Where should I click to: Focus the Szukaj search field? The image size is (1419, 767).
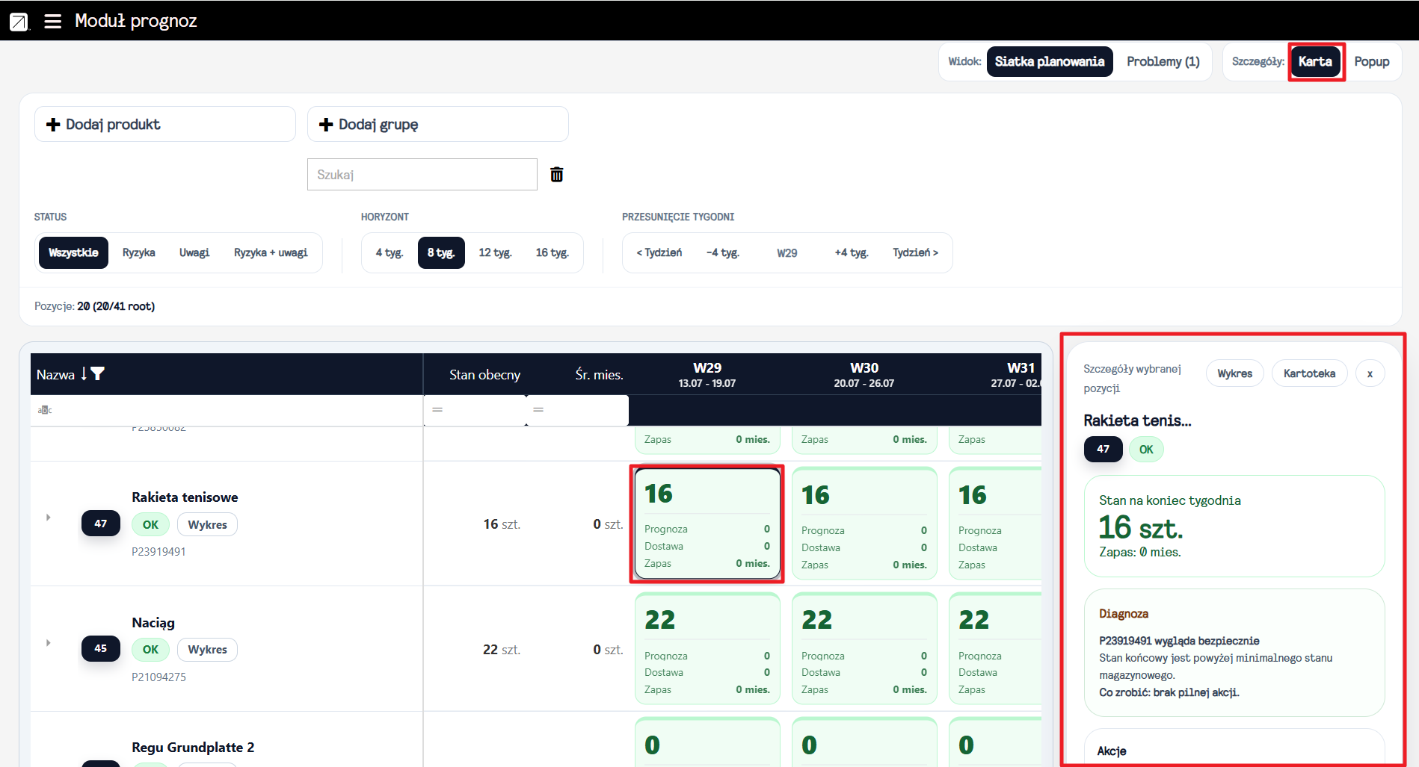422,174
